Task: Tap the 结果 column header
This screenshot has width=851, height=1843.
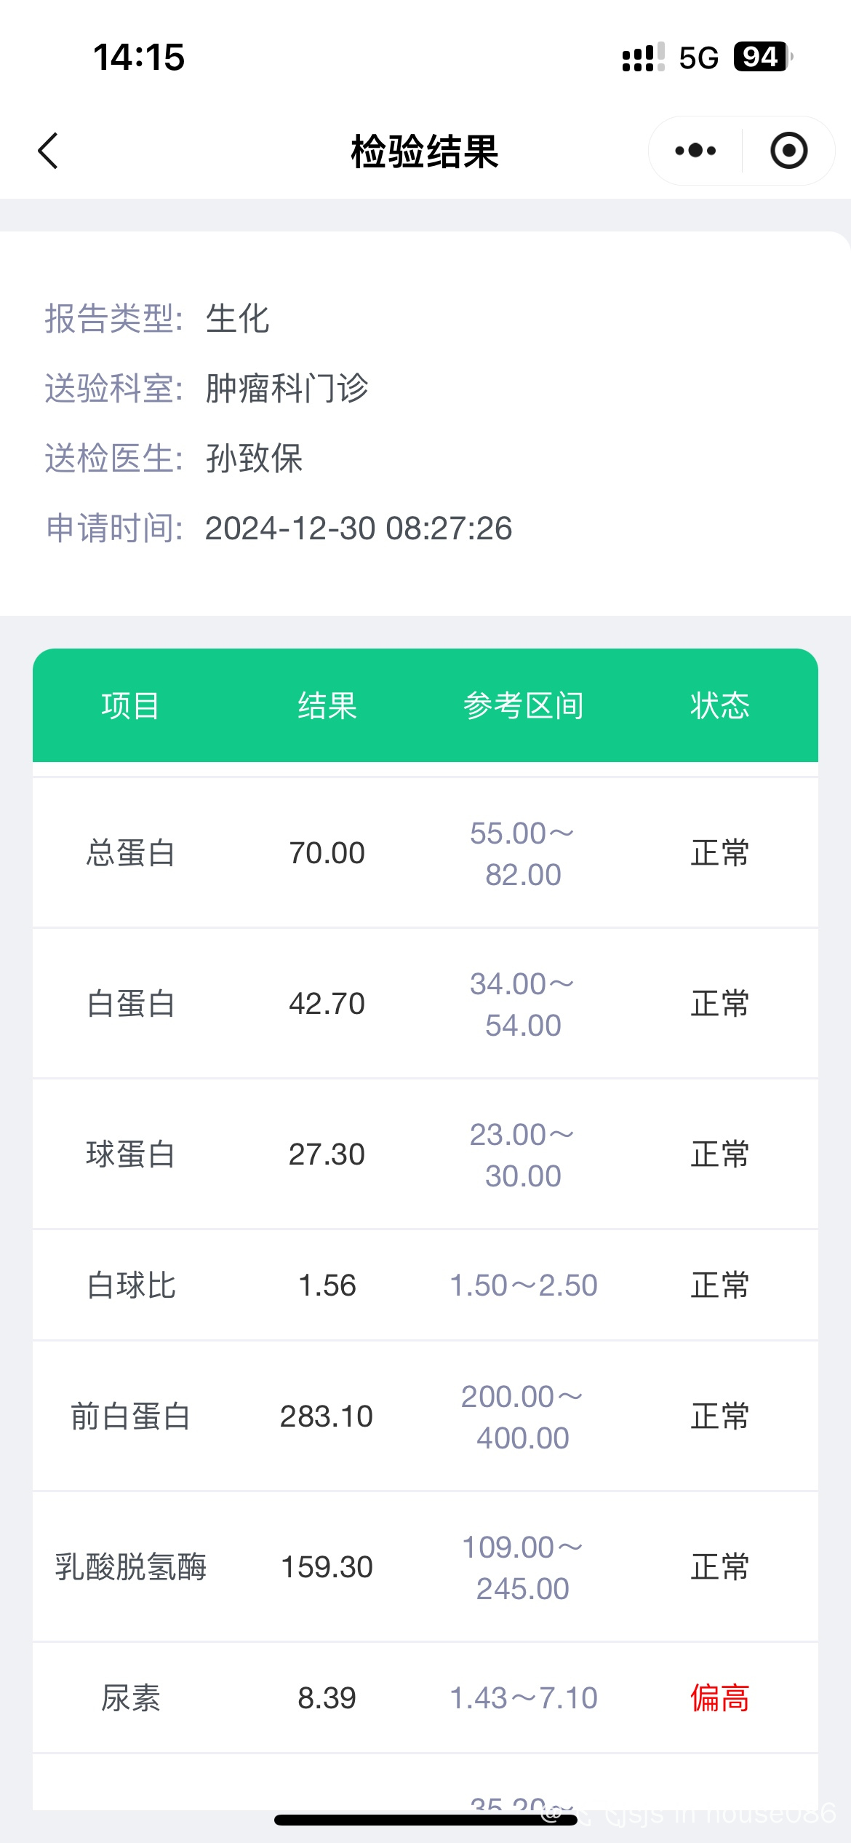Action: click(x=327, y=706)
